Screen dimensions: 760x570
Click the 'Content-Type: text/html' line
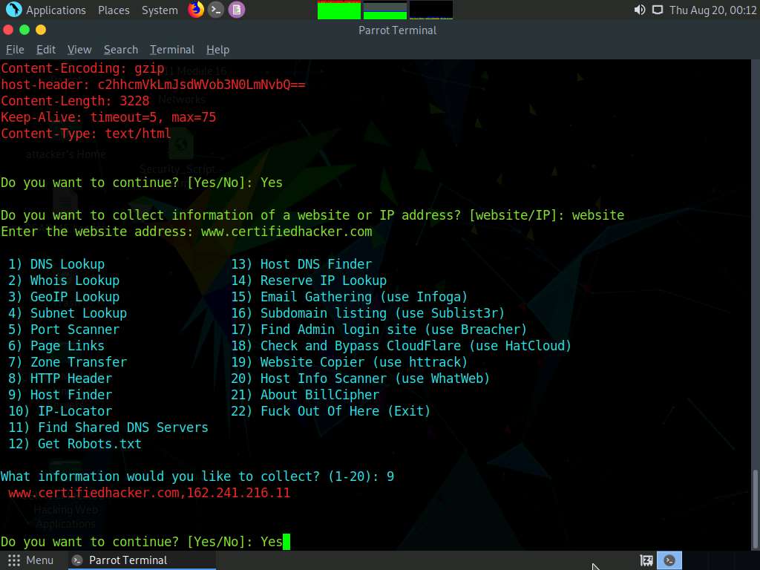click(x=86, y=134)
